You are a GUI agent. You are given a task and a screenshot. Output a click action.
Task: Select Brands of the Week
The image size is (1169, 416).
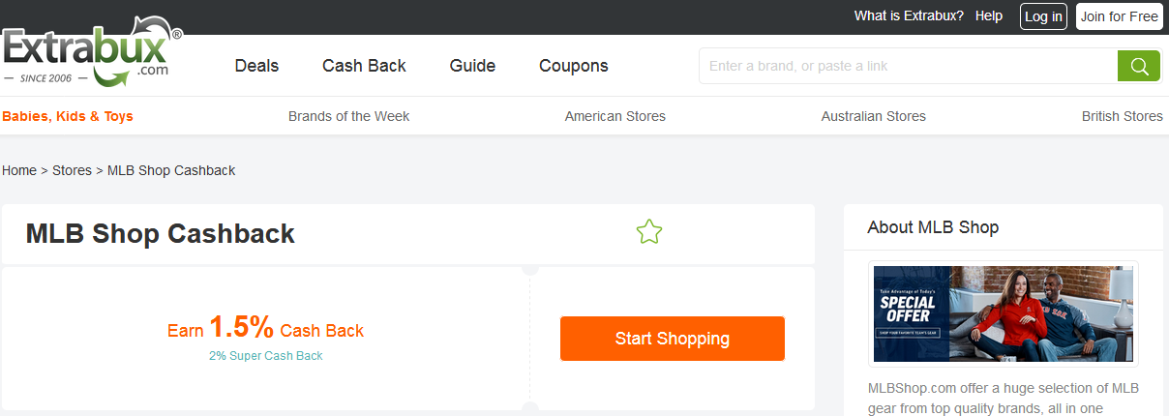(348, 116)
